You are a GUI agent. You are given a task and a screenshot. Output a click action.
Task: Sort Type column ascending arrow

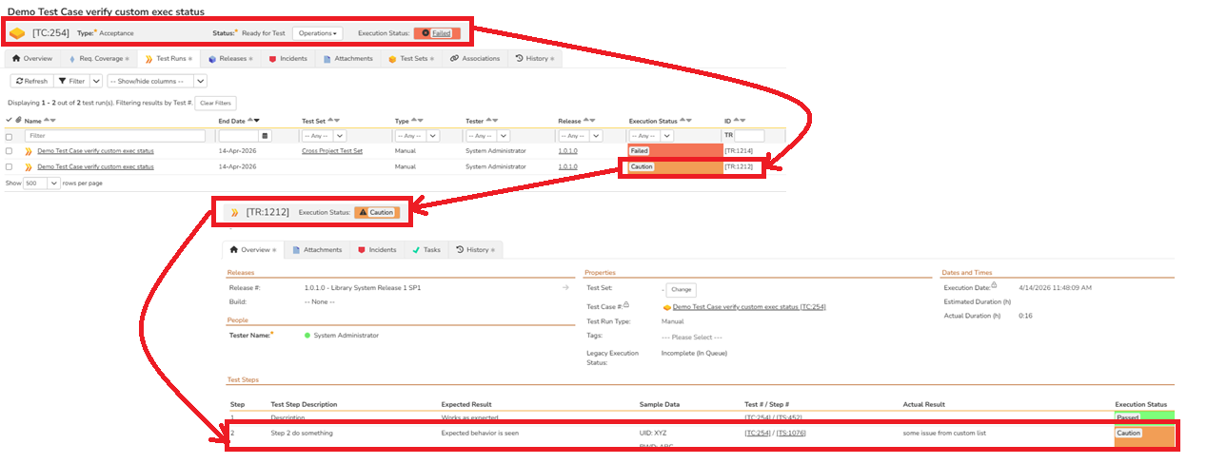tap(414, 121)
